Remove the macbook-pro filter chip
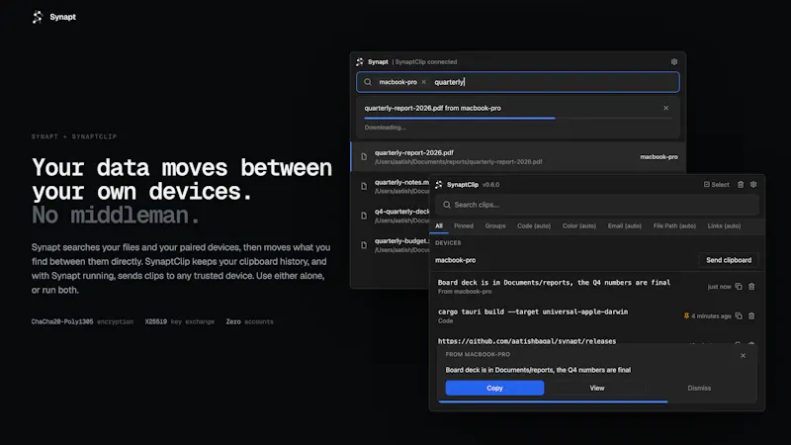 (x=424, y=82)
